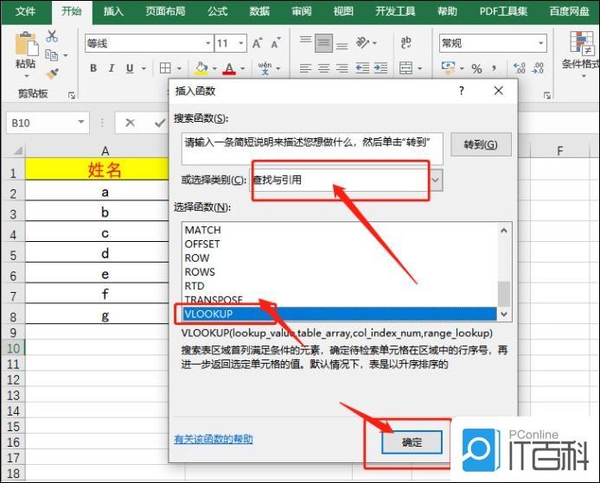
Task: Switch to the 插入 tab
Action: tap(113, 11)
